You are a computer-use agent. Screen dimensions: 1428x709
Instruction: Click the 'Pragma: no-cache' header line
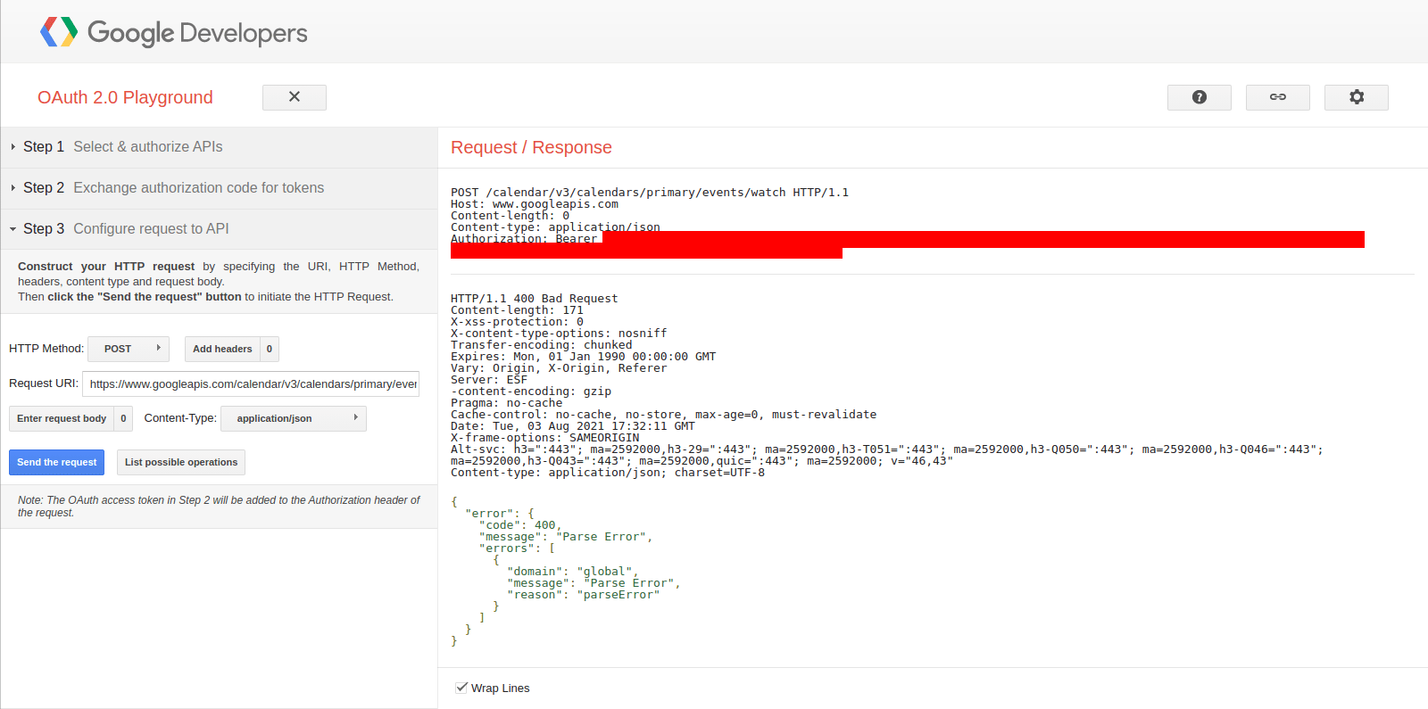click(x=506, y=403)
